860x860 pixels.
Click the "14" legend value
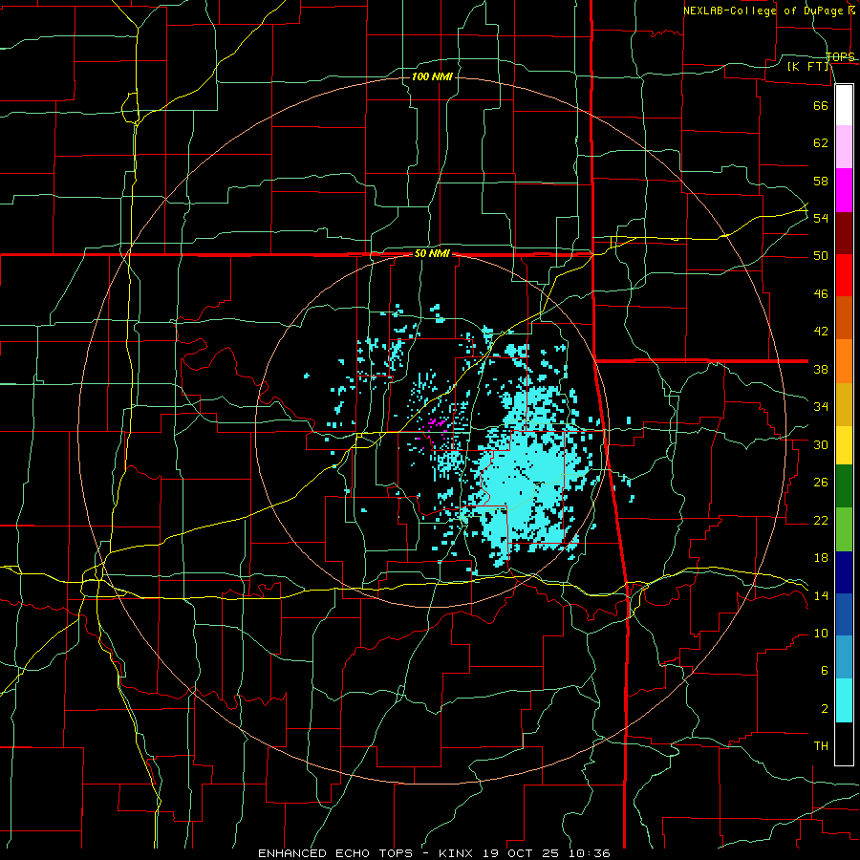pos(821,595)
